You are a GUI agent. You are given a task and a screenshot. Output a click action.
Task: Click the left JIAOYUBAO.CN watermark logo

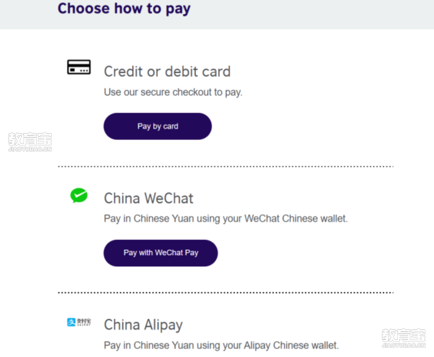[30, 142]
